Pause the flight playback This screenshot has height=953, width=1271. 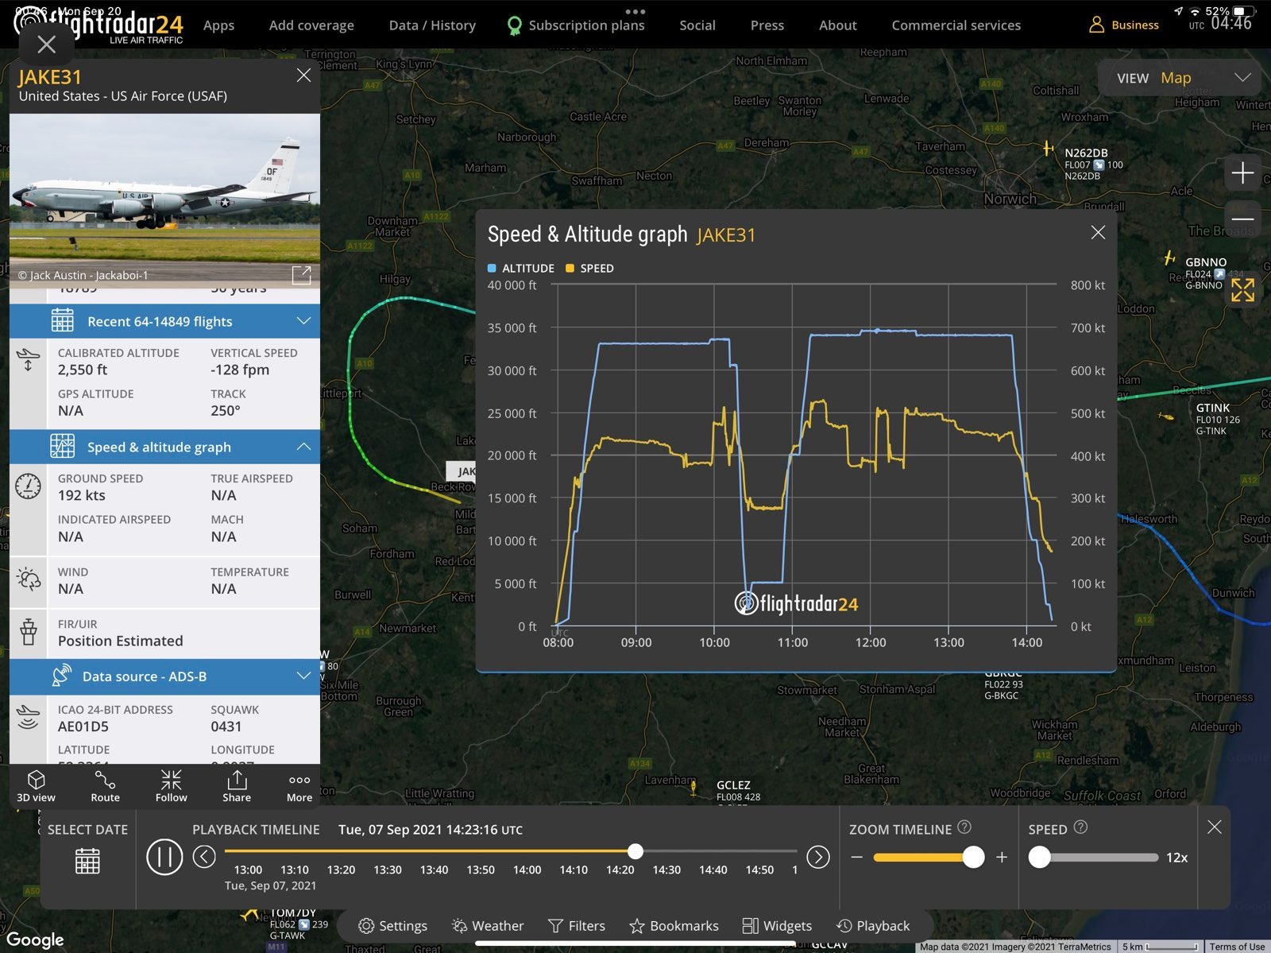(164, 858)
